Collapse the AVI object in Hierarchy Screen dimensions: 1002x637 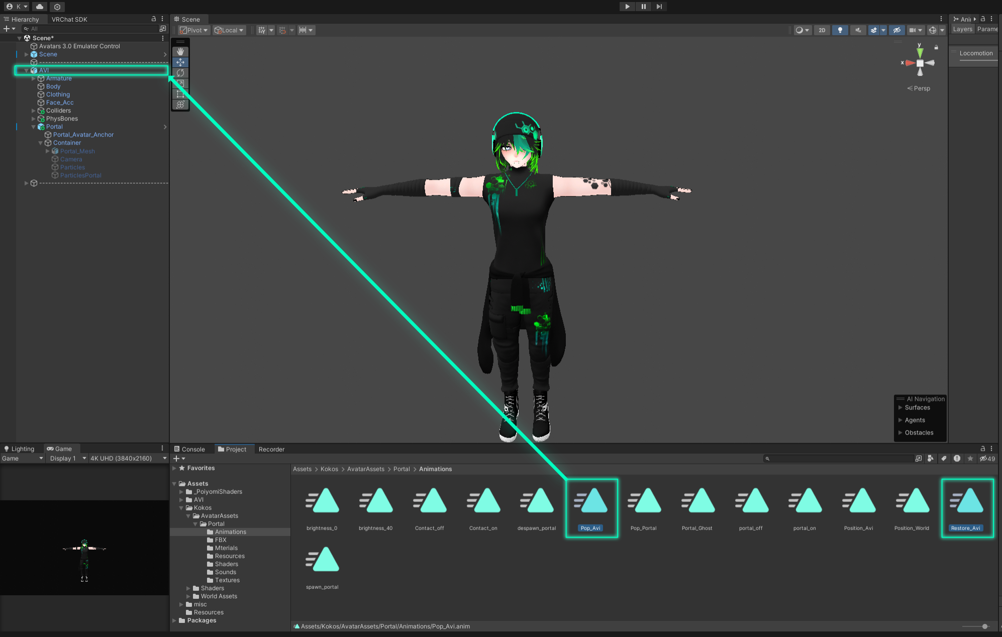pos(27,70)
